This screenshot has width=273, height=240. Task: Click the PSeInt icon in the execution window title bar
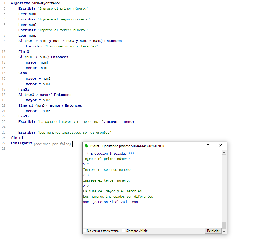pyautogui.click(x=87, y=146)
